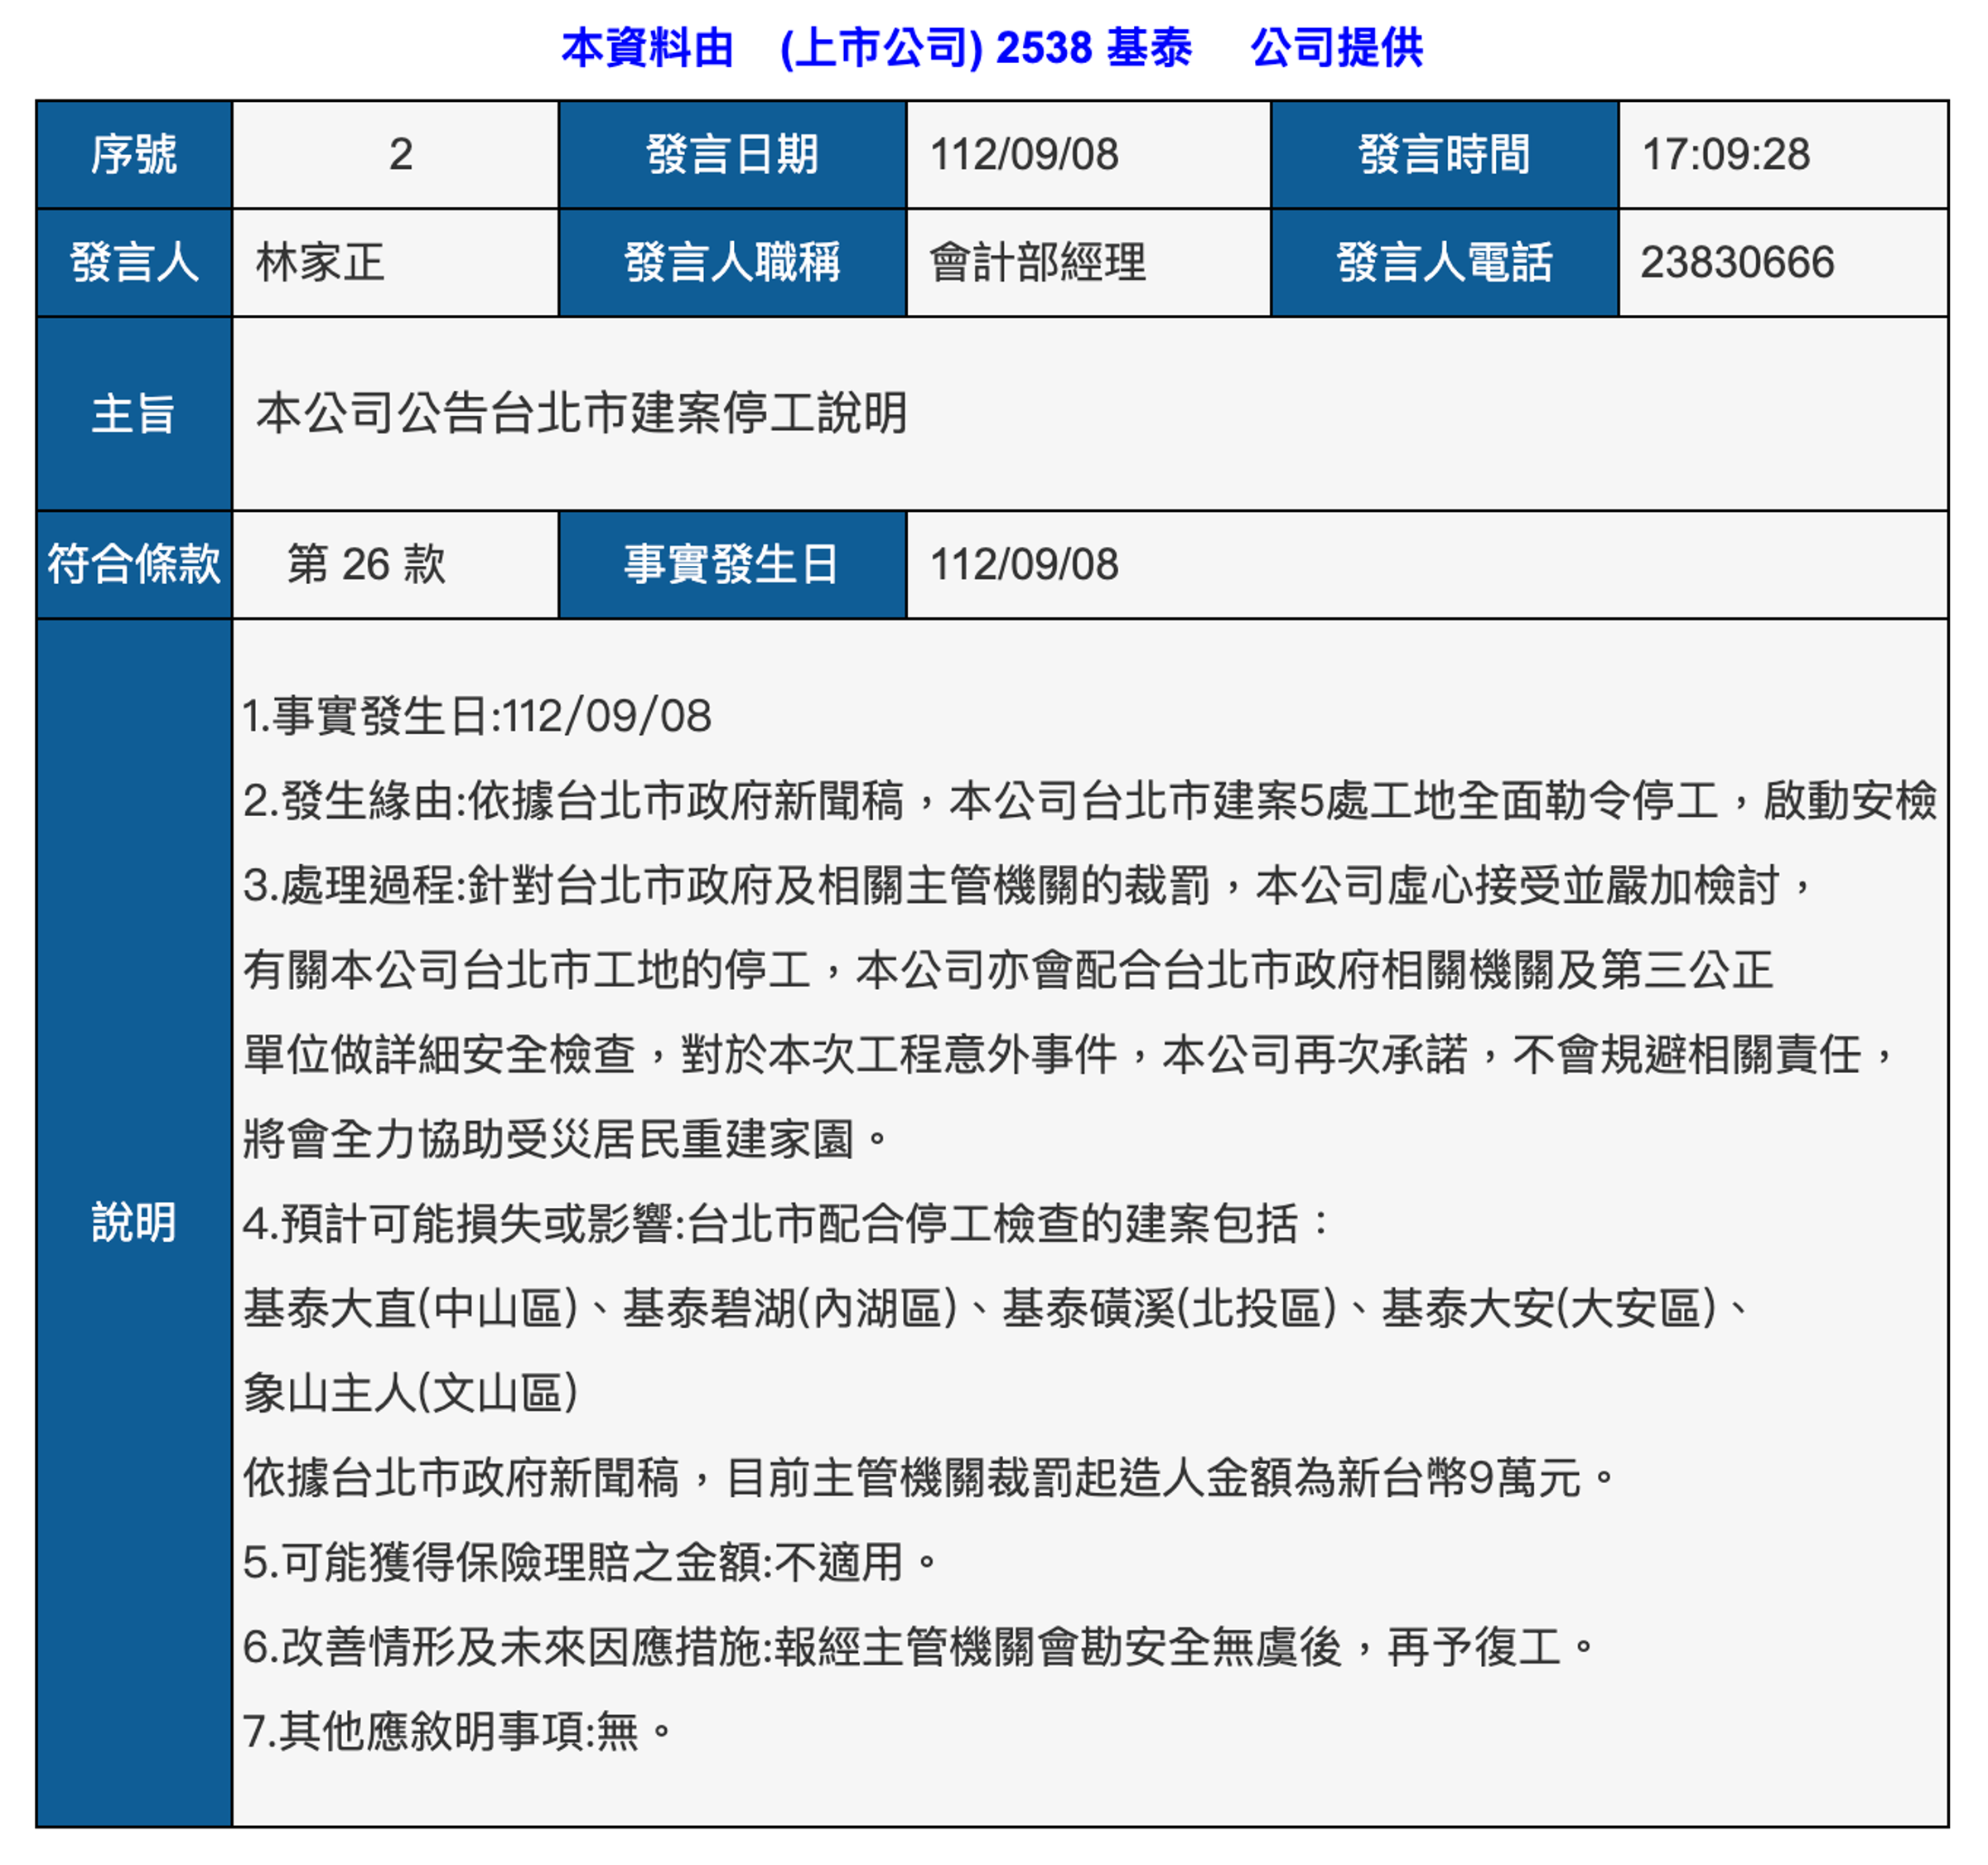Viewport: 1988px width, 1865px height.
Task: Select the spokesperson name '林家正'
Action: 320,263
